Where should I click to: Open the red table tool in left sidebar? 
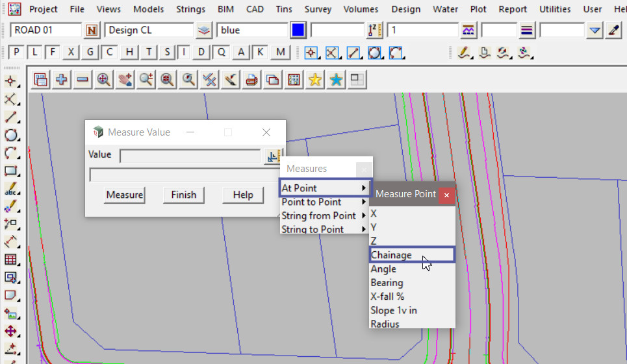(11, 260)
